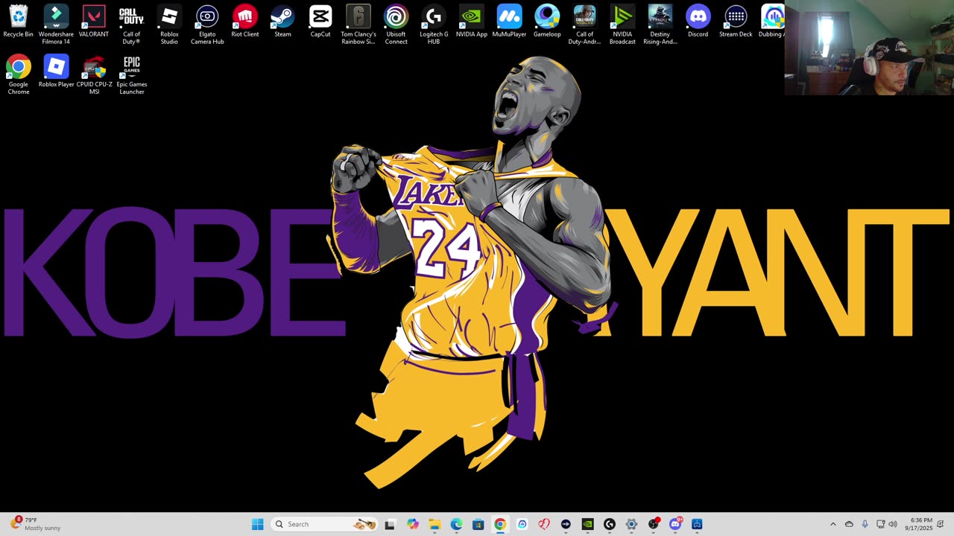Open CapCut from the desktop
Image resolution: width=954 pixels, height=536 pixels.
pyautogui.click(x=320, y=21)
